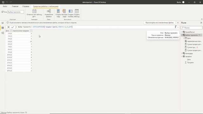Screen dimensions: 203x114
Task: Select the Сумма про... measure with warning
Action: 192,47
